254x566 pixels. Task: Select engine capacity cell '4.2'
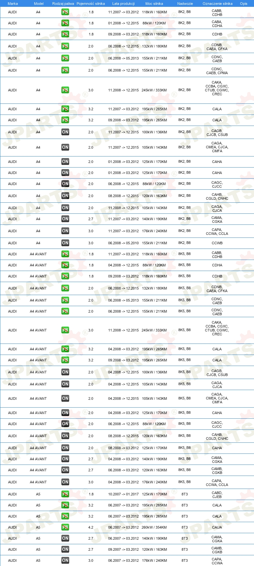[x=91, y=527]
